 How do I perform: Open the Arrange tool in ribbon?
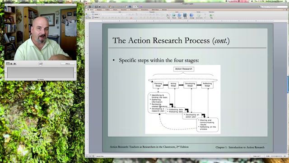(x=191, y=16)
